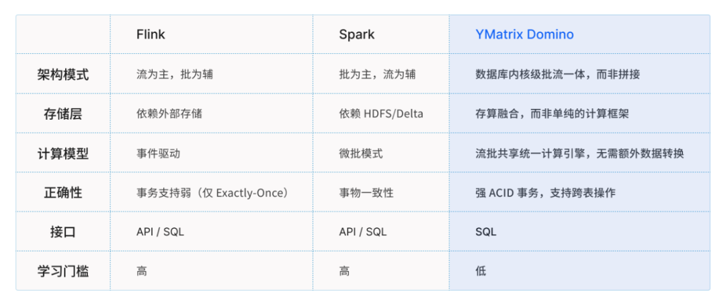Click the 正确性 row label
This screenshot has width=726, height=304.
[x=63, y=193]
